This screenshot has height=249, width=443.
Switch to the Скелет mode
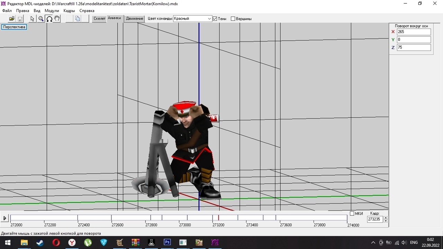[x=99, y=19]
